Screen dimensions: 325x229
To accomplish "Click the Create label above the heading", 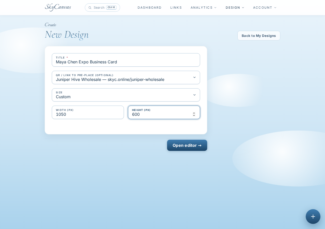I will [50, 25].
